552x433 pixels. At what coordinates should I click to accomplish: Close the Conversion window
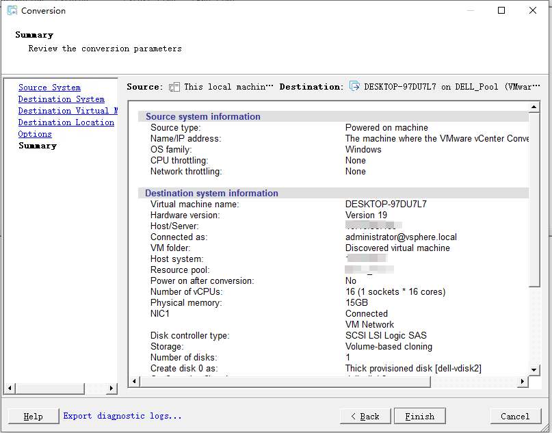533,10
